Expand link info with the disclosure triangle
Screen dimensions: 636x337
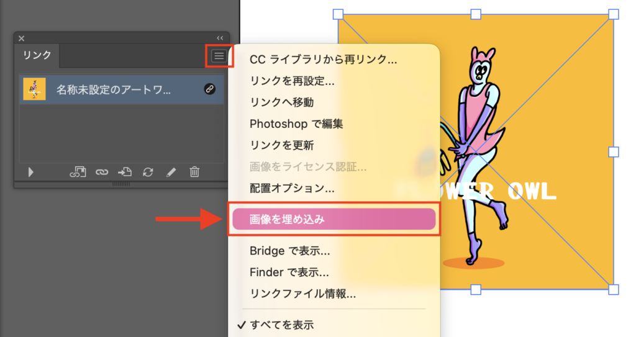pos(30,173)
